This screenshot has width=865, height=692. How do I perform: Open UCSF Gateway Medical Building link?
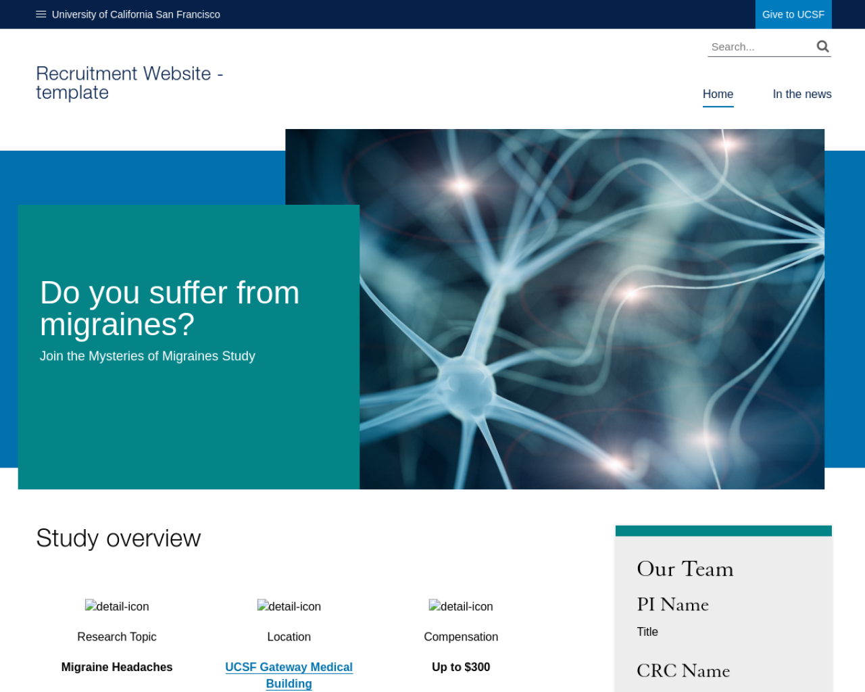289,675
